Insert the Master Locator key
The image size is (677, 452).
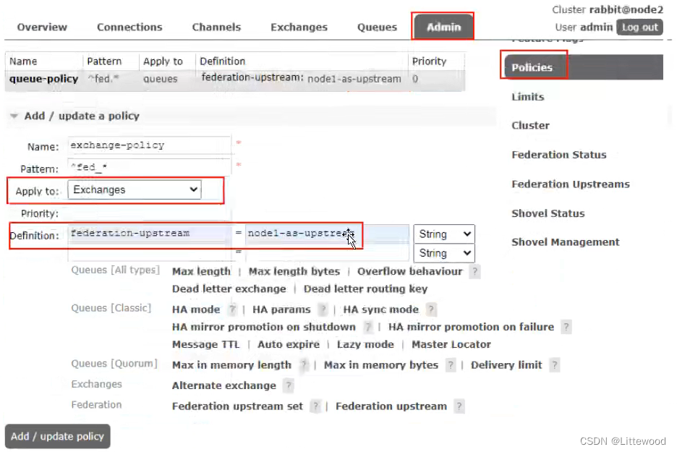(x=451, y=344)
